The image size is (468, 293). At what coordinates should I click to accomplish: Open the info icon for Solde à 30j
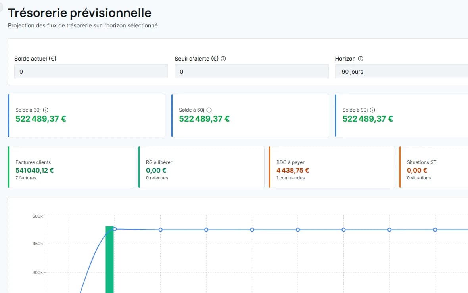point(46,110)
